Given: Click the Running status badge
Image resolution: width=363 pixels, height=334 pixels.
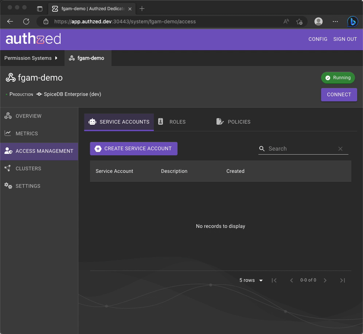Looking at the screenshot, I should (338, 78).
